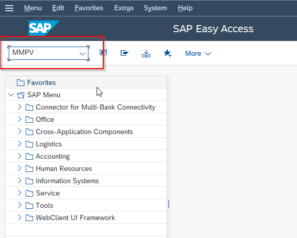Click the User Menu toolbar icon
The image size is (297, 238).
tap(103, 53)
